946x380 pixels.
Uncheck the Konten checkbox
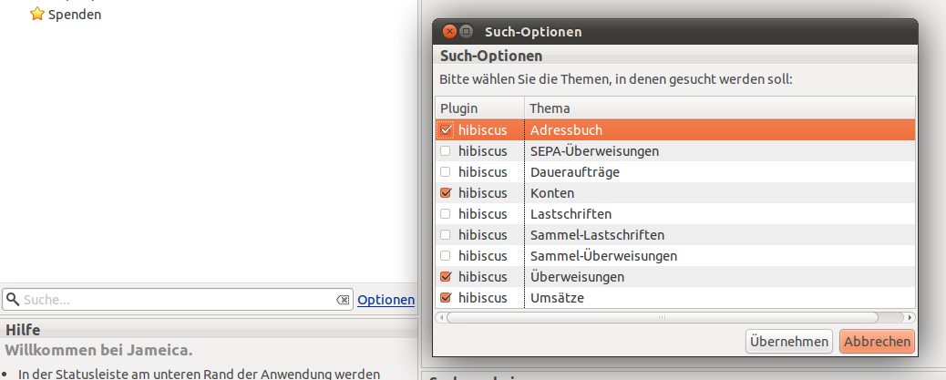click(x=446, y=193)
